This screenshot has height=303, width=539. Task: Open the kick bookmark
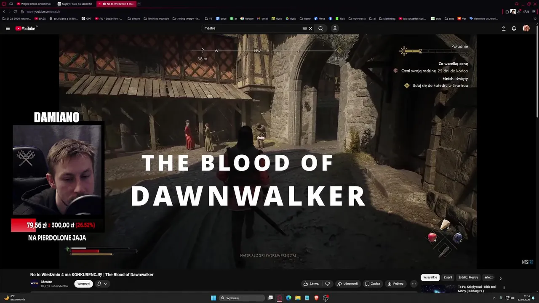(x=339, y=19)
